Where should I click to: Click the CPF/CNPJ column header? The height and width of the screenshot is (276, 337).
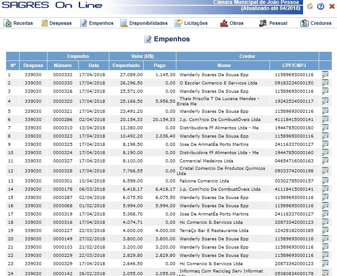[293, 66]
